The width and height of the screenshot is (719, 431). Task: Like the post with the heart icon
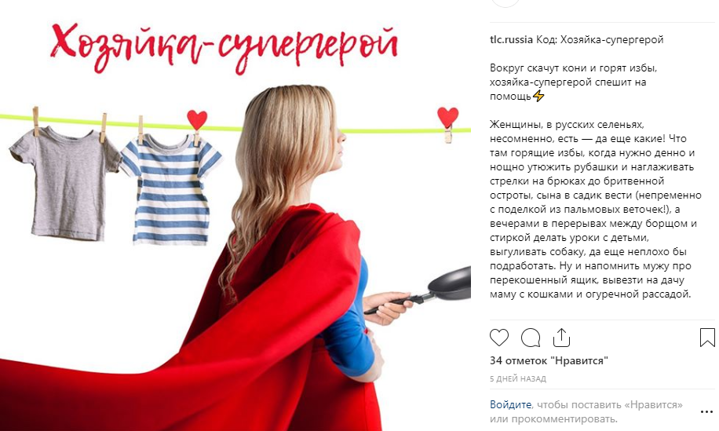point(499,338)
